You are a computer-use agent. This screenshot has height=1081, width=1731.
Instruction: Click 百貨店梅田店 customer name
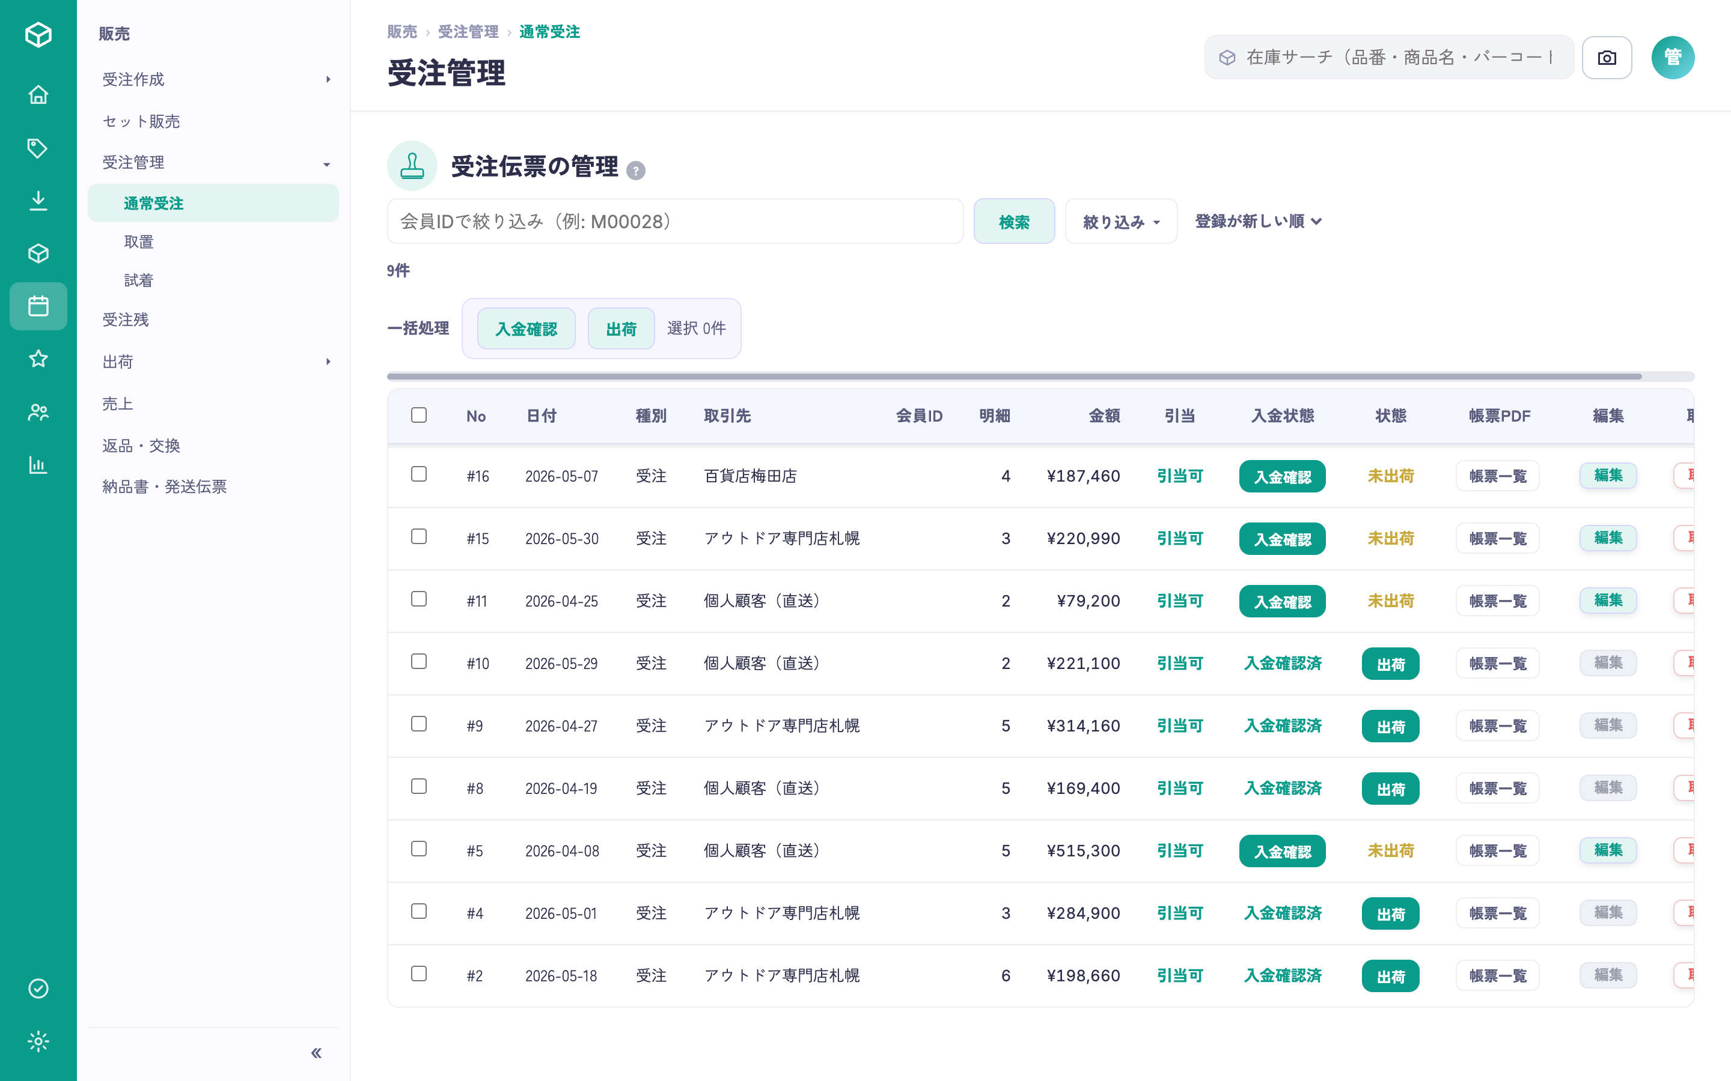tap(750, 476)
